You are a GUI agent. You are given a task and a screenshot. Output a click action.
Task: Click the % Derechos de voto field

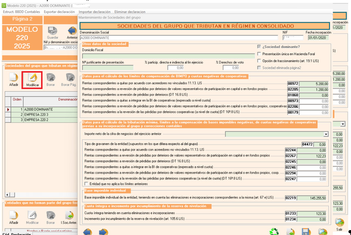(231, 68)
